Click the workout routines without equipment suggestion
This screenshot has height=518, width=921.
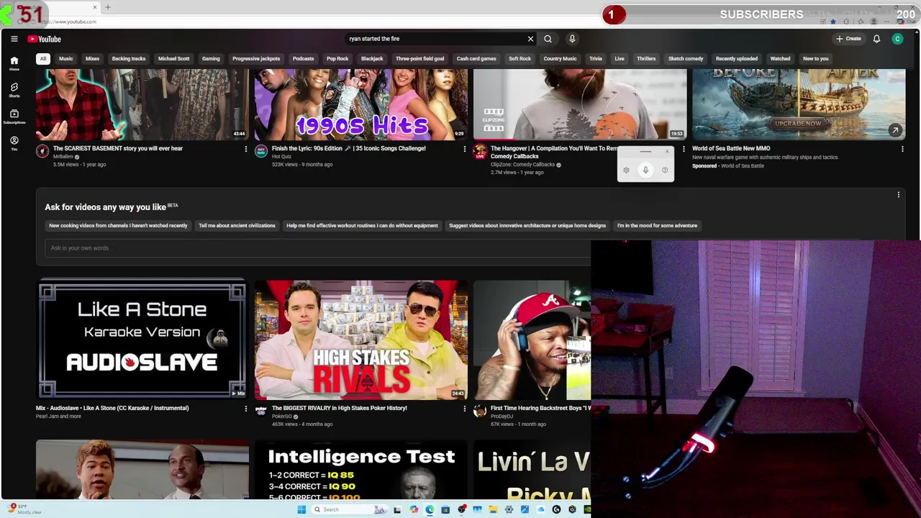pyautogui.click(x=362, y=226)
